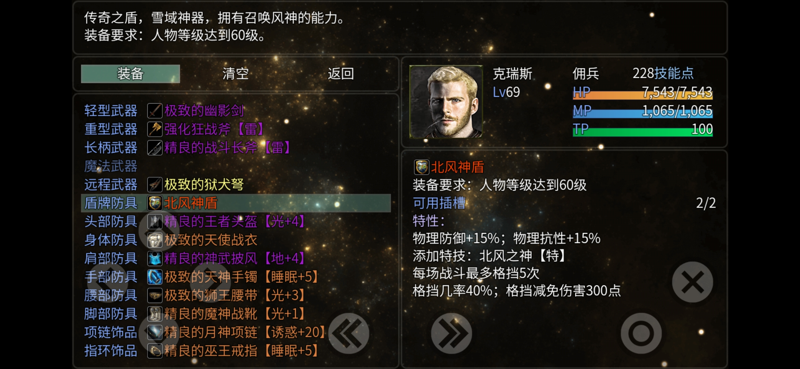Image resolution: width=800 pixels, height=369 pixels.
Task: Tap the 北风神盾 shield icon in equipment list
Action: coord(155,203)
